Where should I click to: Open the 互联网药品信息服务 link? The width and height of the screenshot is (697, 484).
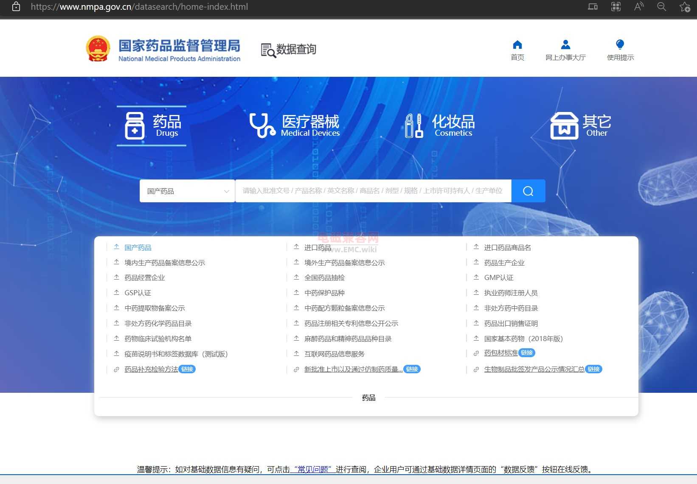pos(334,354)
